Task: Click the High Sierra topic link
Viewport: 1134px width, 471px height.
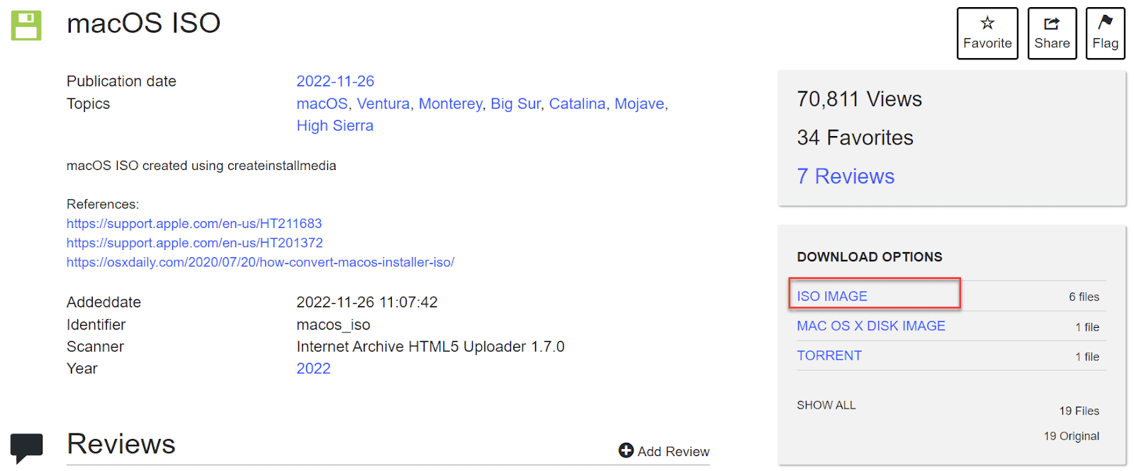Action: click(335, 125)
